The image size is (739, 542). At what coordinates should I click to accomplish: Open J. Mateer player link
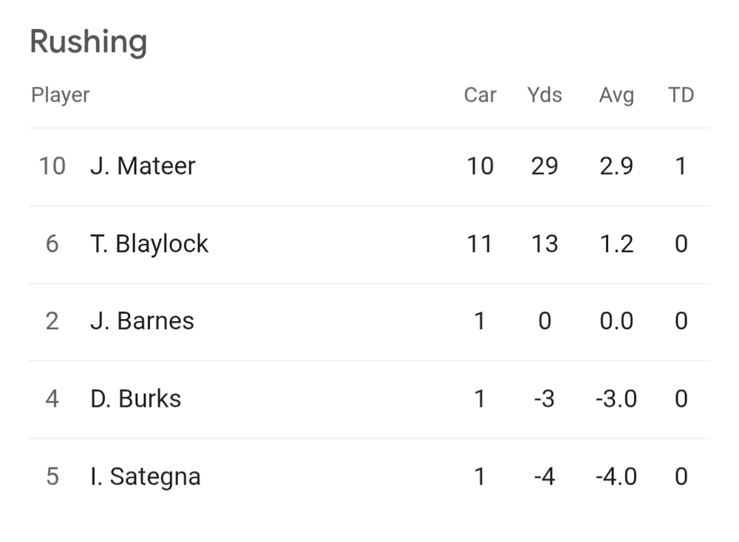click(143, 166)
